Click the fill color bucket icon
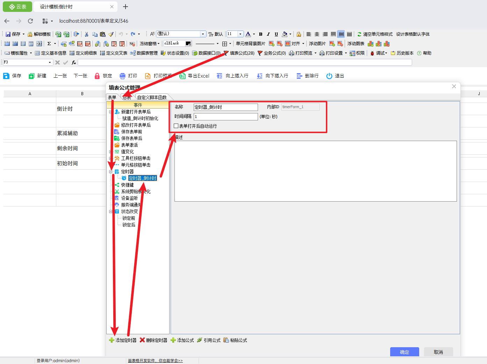This screenshot has height=364, width=487. tap(285, 34)
